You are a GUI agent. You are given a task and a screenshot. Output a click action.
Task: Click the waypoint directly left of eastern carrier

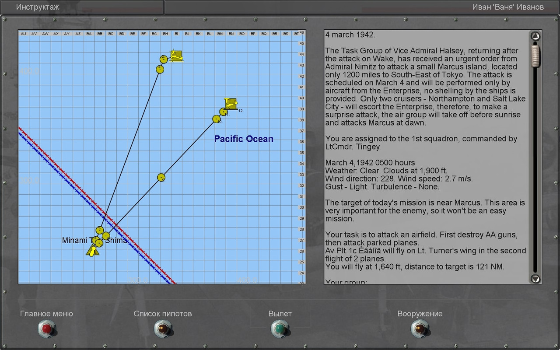pos(223,112)
